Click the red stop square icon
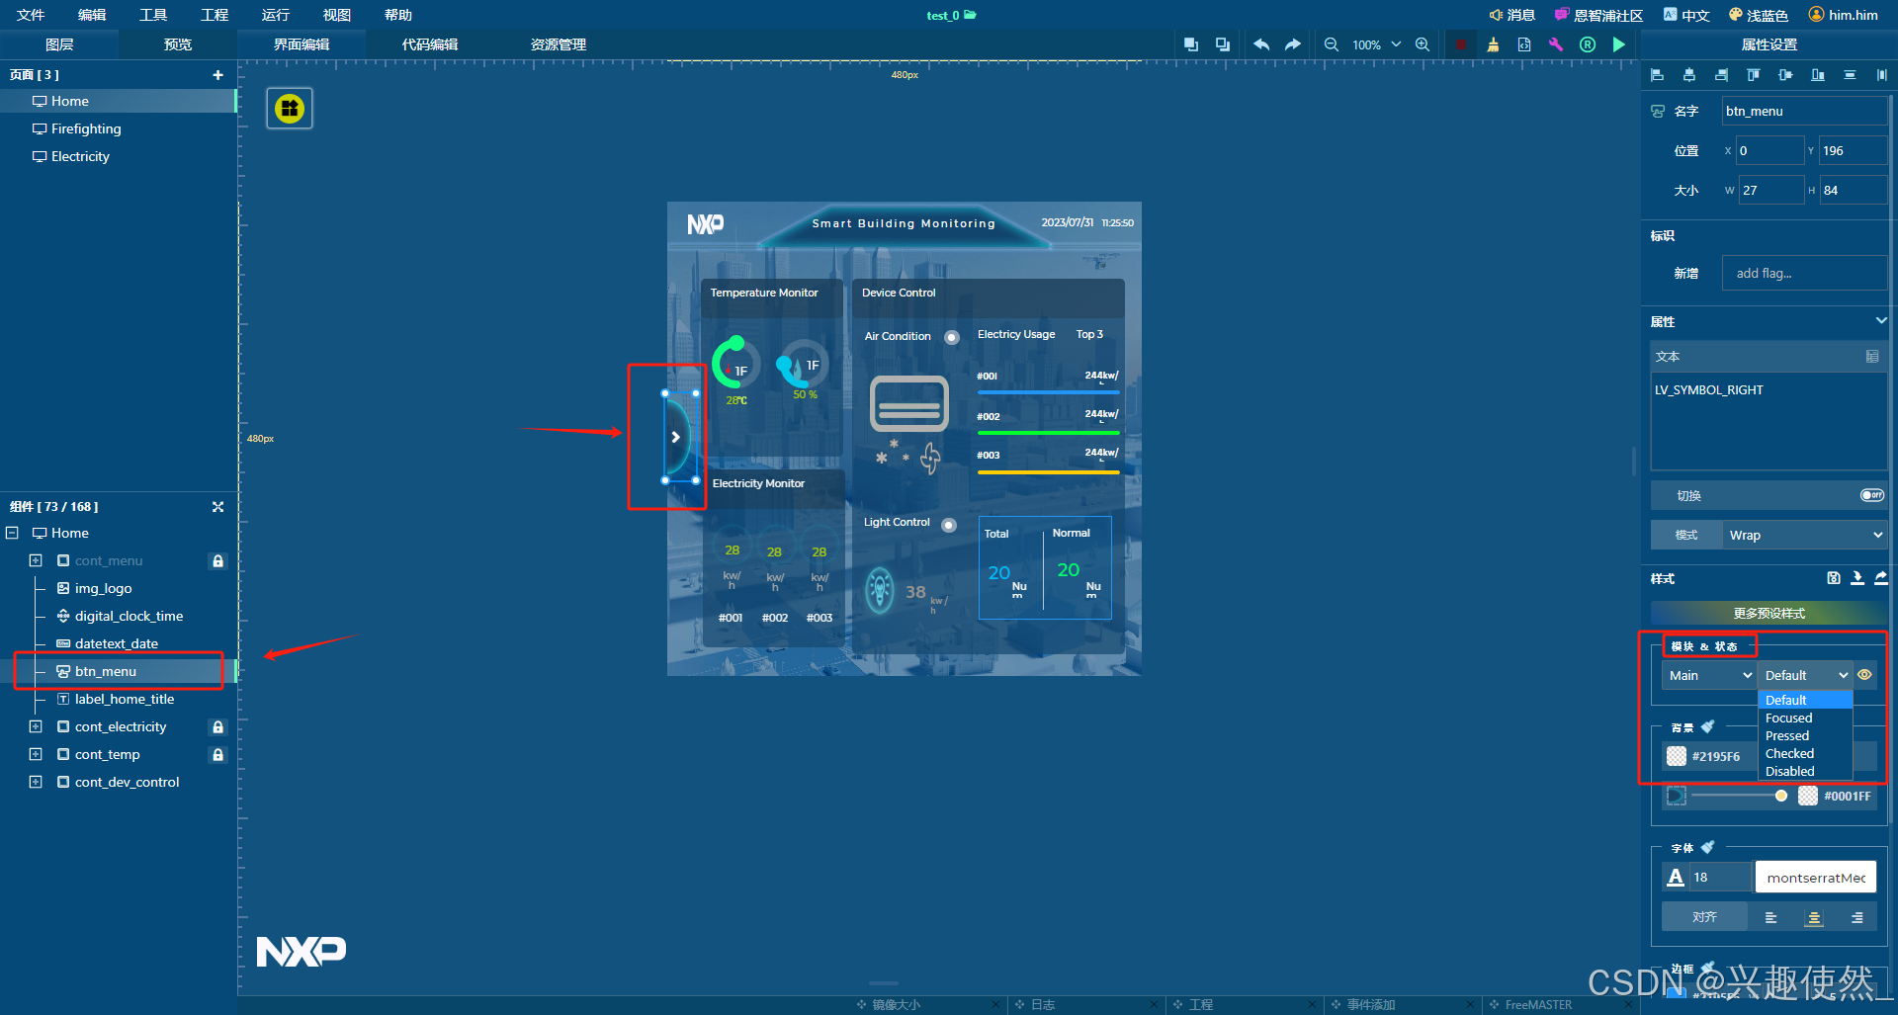 [x=1461, y=44]
